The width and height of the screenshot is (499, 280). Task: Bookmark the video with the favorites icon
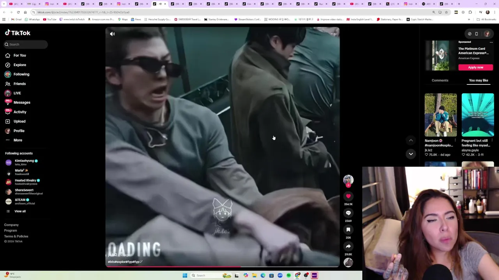tap(348, 229)
